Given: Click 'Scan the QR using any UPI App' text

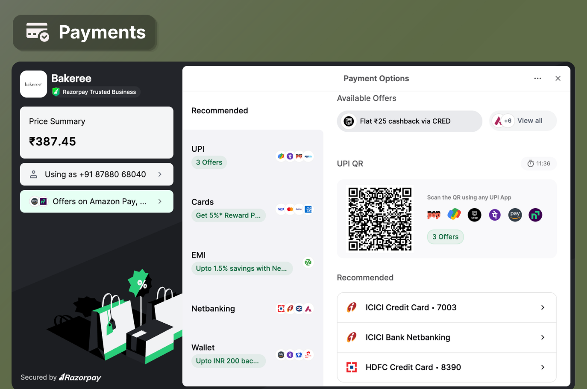Looking at the screenshot, I should 469,197.
